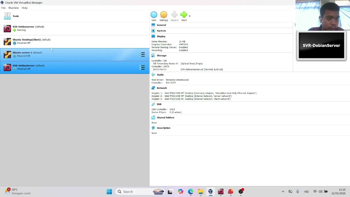This screenshot has height=197, width=350.
Task: Open the SVR-DebianServer hamburger menu
Action: [142, 67]
